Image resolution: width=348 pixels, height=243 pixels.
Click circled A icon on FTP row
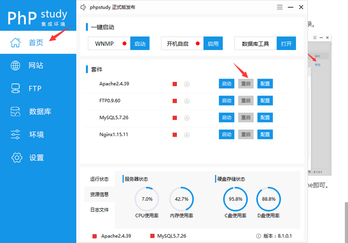(187, 101)
